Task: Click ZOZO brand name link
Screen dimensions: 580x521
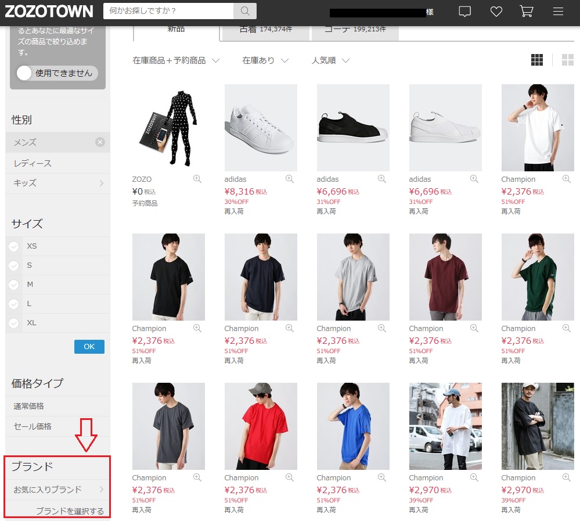Action: [x=142, y=179]
